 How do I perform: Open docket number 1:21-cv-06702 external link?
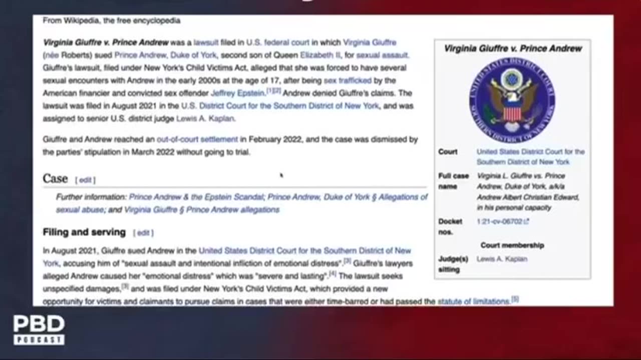[503, 221]
